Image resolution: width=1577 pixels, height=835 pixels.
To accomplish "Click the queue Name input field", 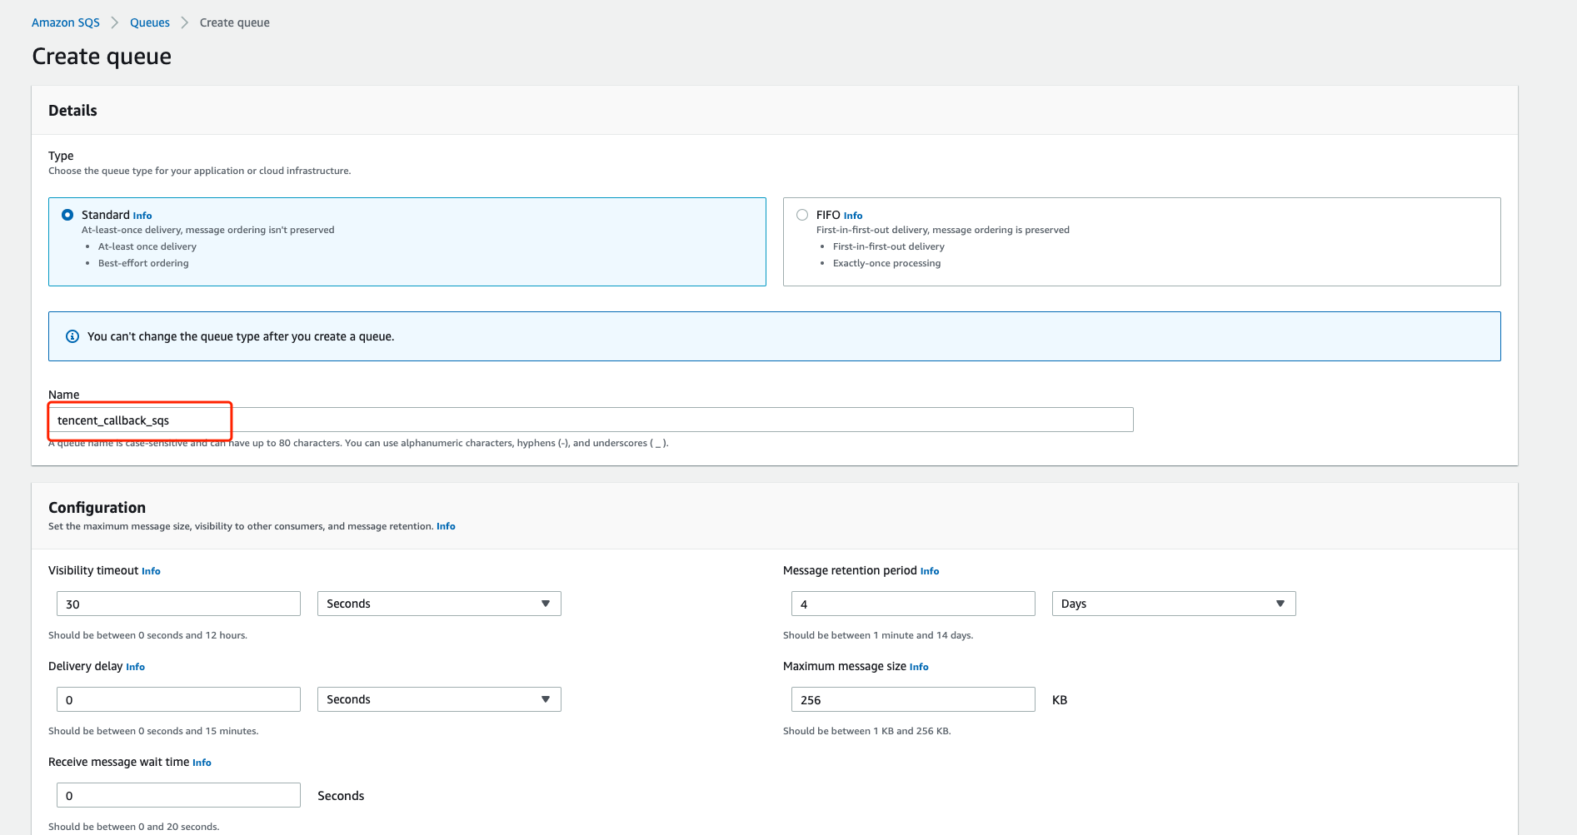I will [590, 420].
